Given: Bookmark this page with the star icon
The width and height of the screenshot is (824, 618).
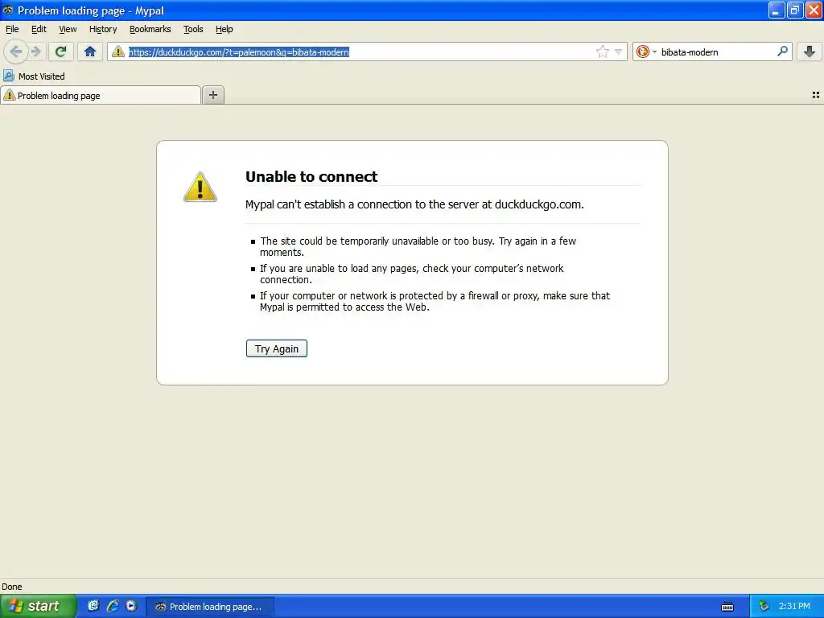Looking at the screenshot, I should (602, 51).
